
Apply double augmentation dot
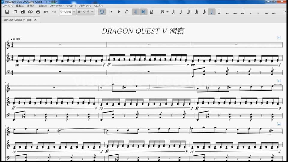pos(258,13)
